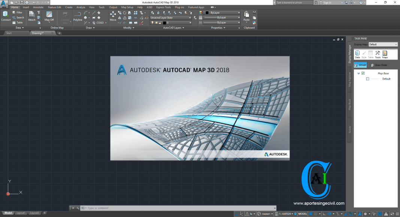Click the Layer Properties icon

pyautogui.click(x=152, y=13)
